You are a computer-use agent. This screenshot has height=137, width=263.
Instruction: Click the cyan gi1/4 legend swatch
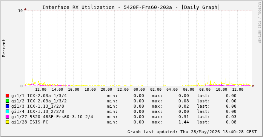tap(7, 111)
